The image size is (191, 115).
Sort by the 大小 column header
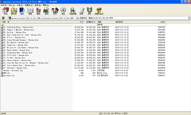(78, 22)
